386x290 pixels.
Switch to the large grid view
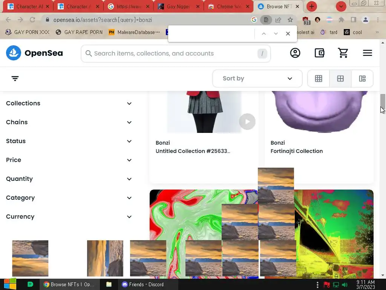pyautogui.click(x=340, y=79)
